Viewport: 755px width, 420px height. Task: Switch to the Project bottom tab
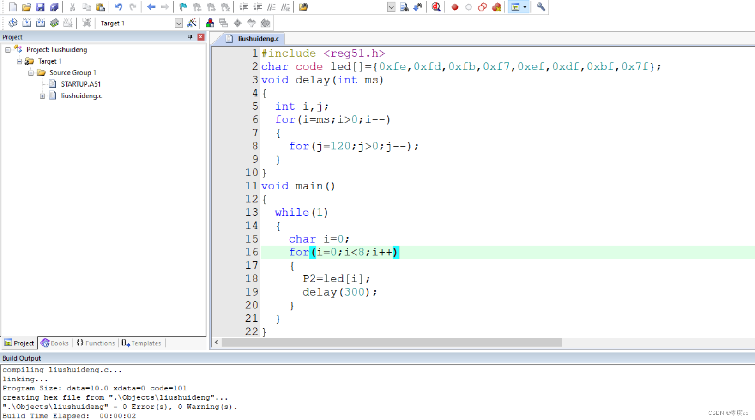click(x=19, y=343)
